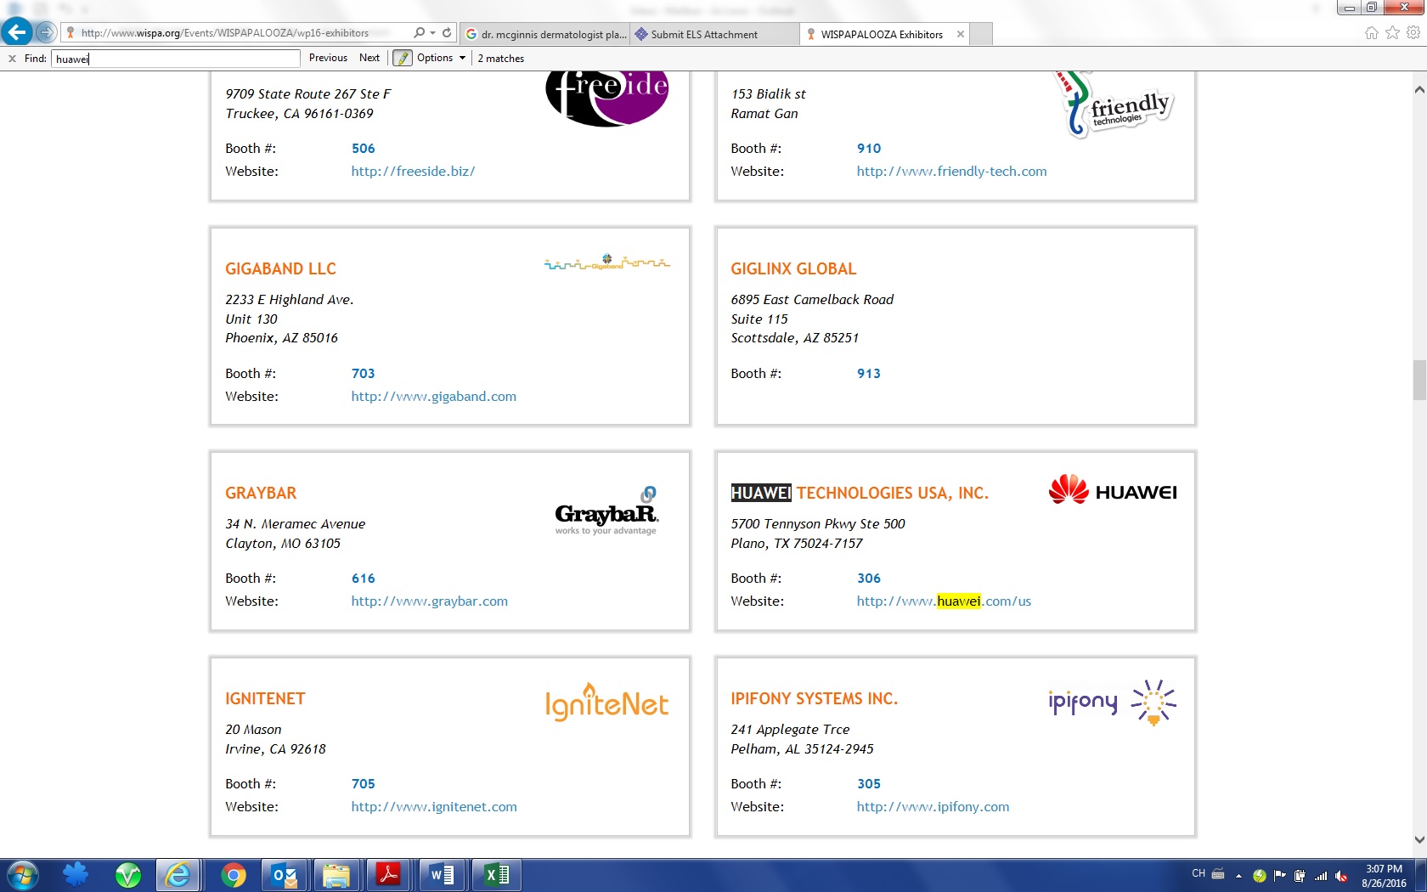Screen dimensions: 1427x892
Task: Click the IGNITENET company heading
Action: tap(265, 698)
